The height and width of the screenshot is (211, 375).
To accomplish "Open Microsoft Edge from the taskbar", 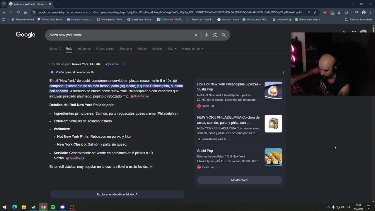I will [14, 207].
